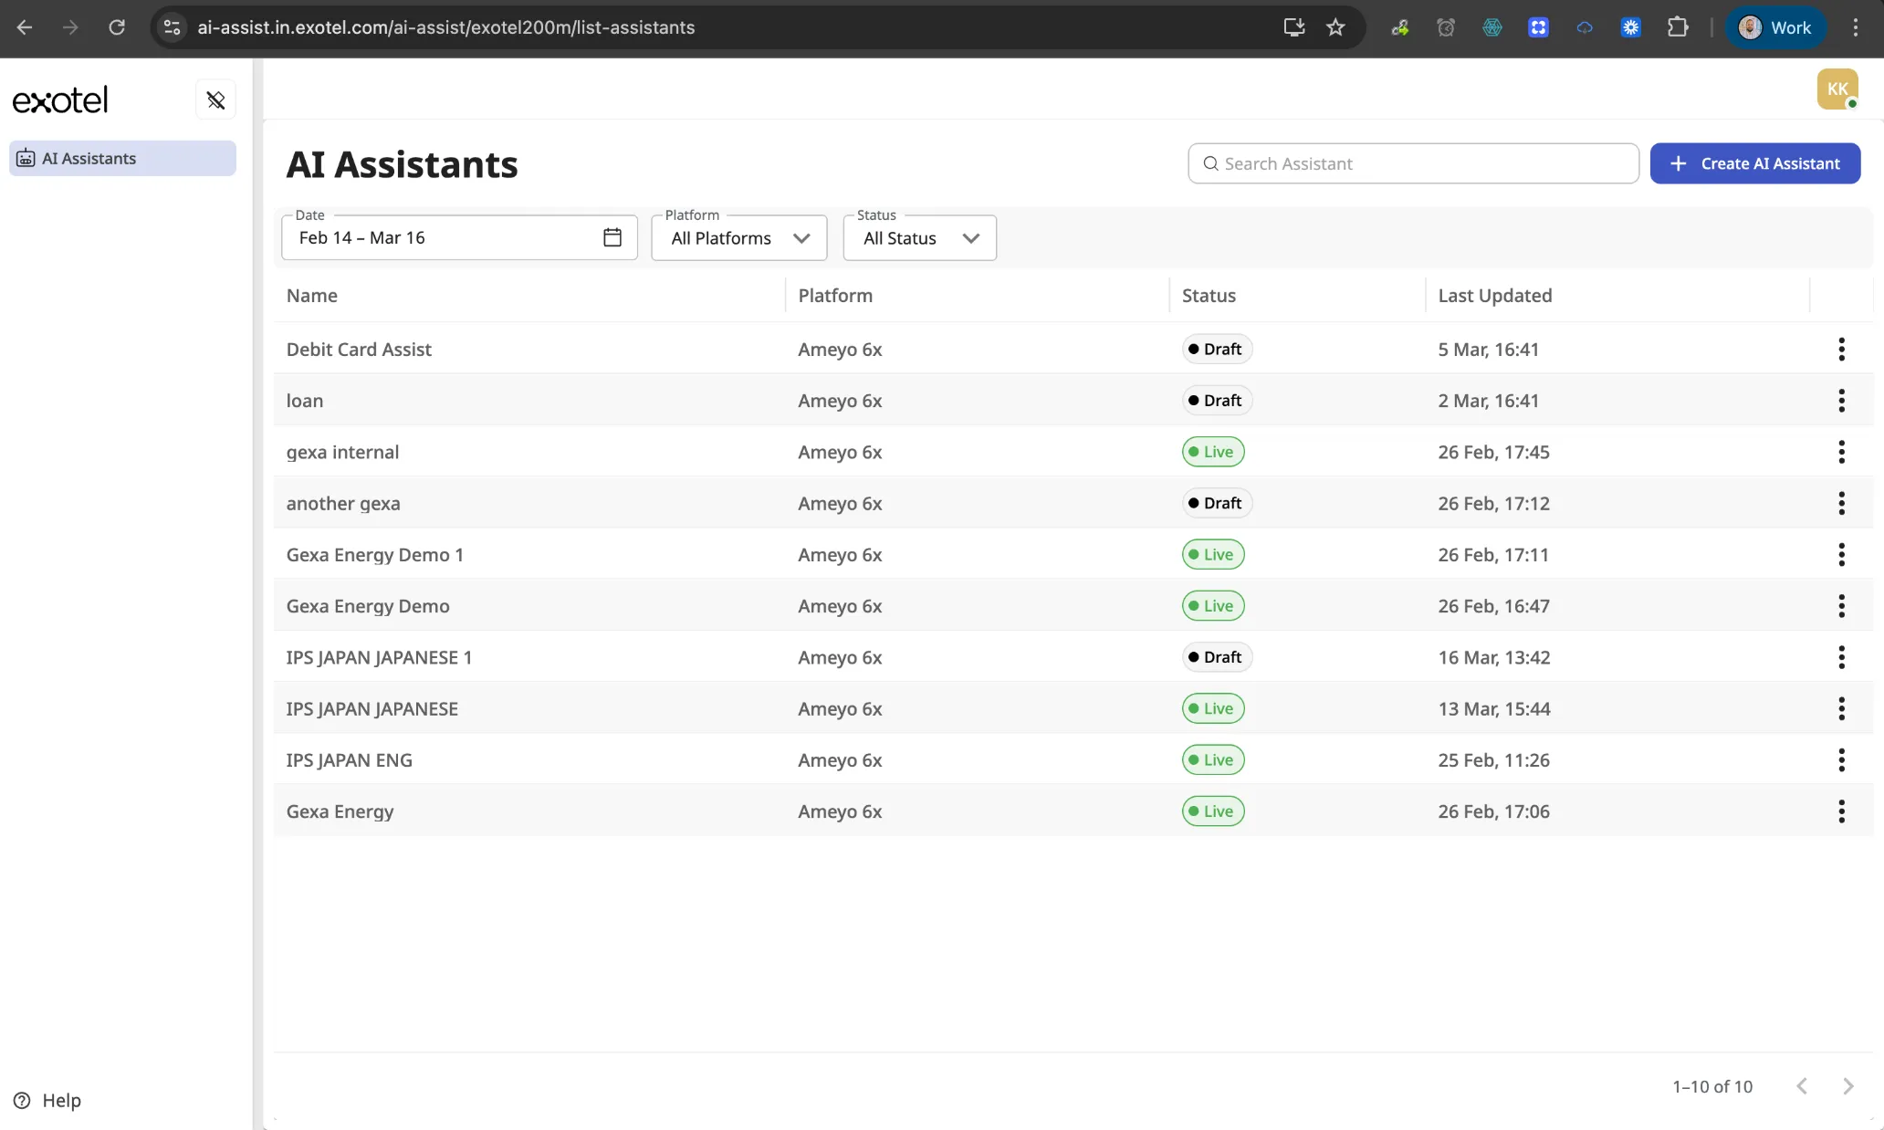Bookmark this page with the star icon

tap(1335, 27)
